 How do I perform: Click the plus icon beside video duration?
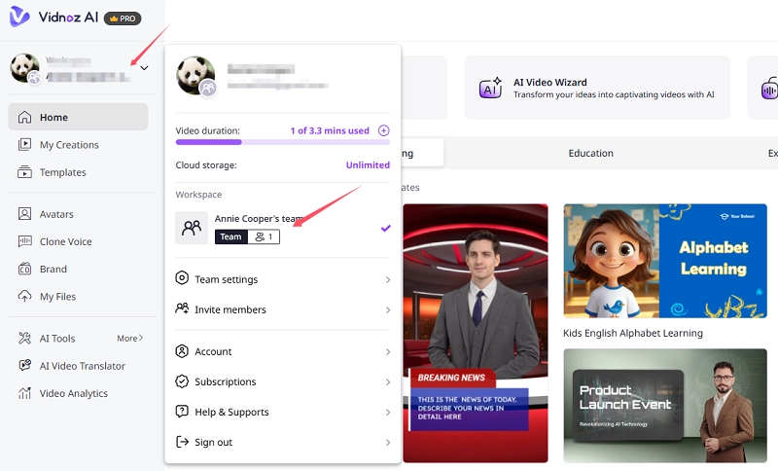click(383, 130)
